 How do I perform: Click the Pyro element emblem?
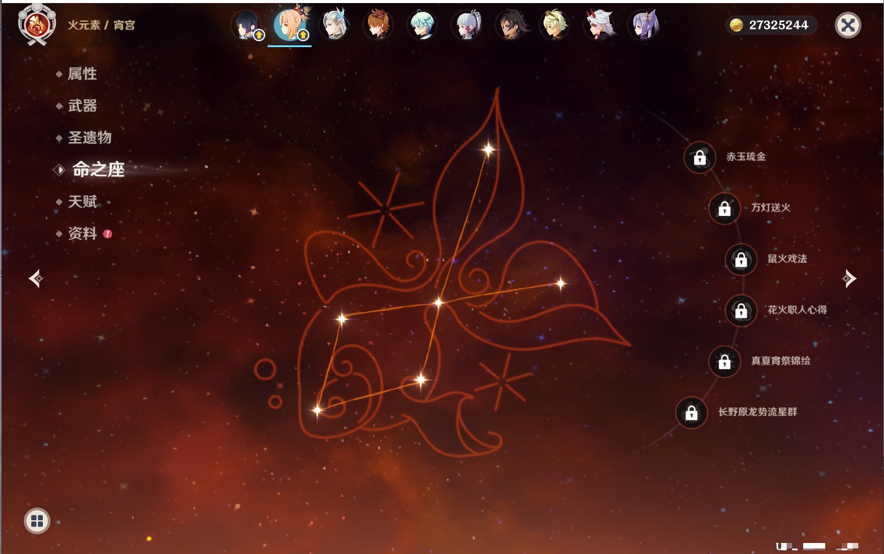coord(37,24)
